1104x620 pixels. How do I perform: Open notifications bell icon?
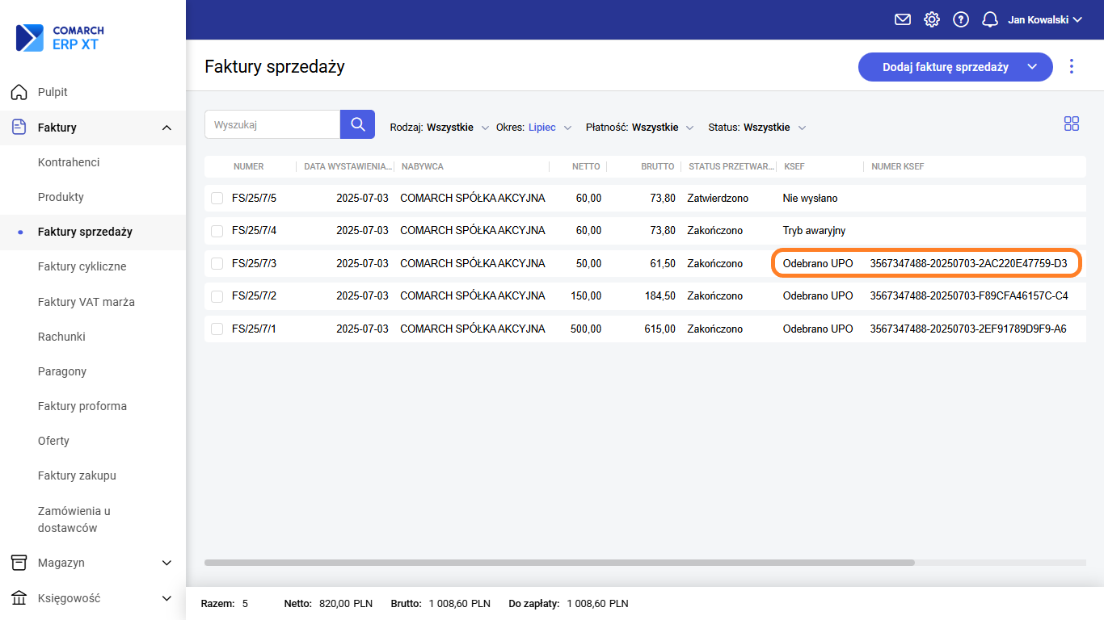pyautogui.click(x=990, y=19)
